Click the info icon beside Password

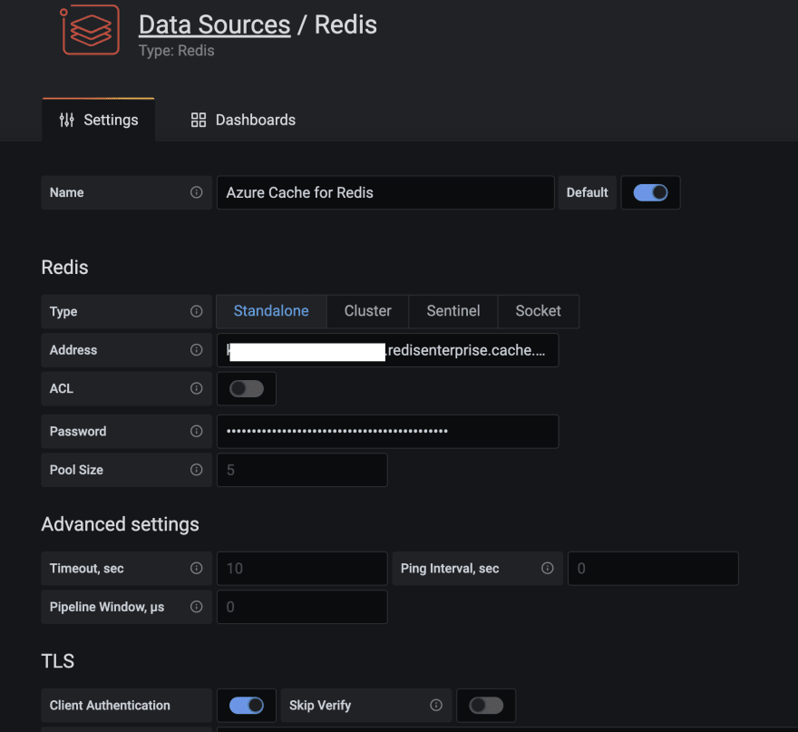click(196, 431)
